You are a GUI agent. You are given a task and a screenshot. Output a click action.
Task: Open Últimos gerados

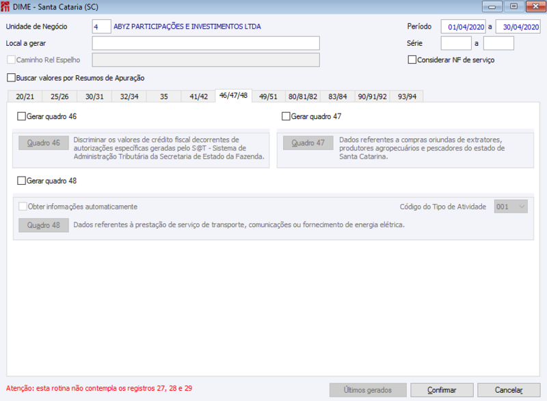(366, 390)
